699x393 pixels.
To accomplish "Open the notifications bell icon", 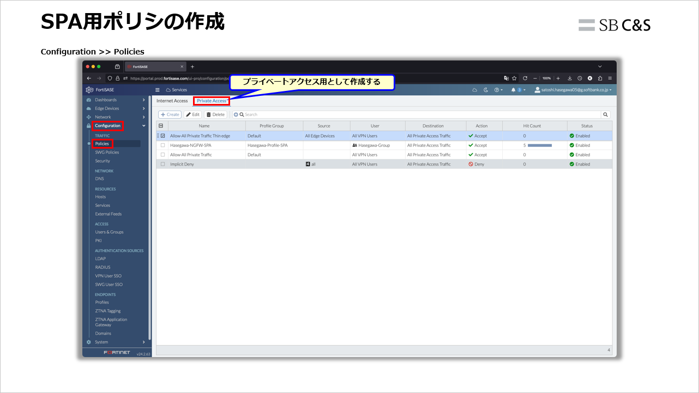I will click(x=514, y=90).
